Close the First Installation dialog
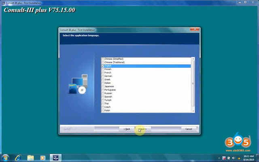 point(195,29)
